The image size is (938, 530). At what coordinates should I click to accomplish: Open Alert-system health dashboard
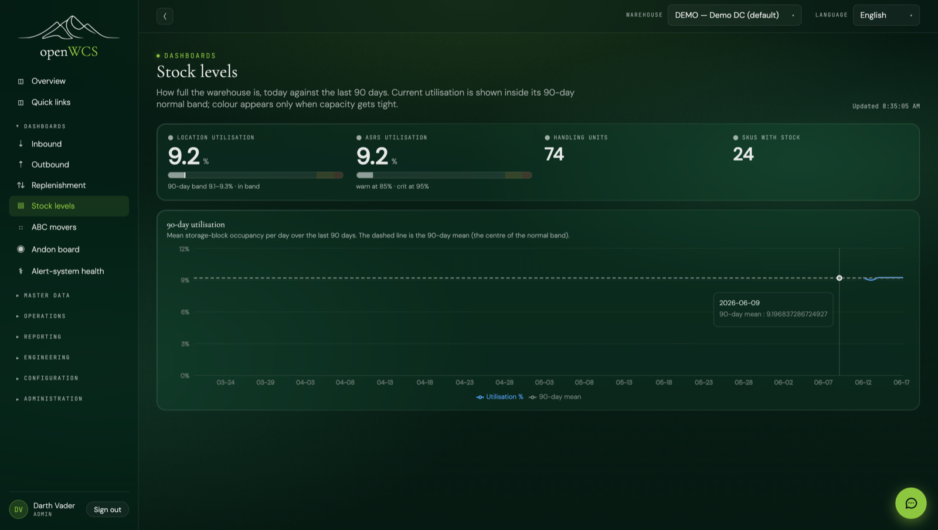pos(69,271)
